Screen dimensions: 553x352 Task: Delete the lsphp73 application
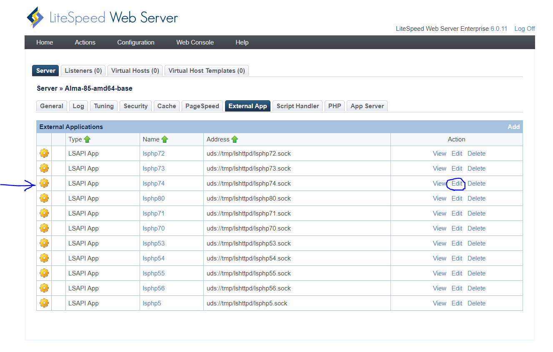coord(476,169)
